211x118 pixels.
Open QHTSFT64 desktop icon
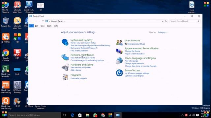click(6, 38)
